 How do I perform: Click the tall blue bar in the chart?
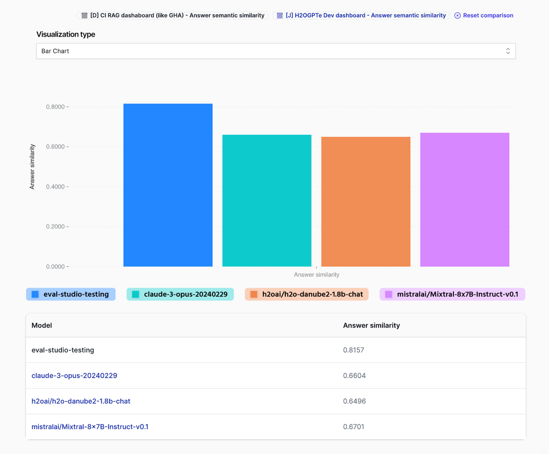tap(168, 185)
